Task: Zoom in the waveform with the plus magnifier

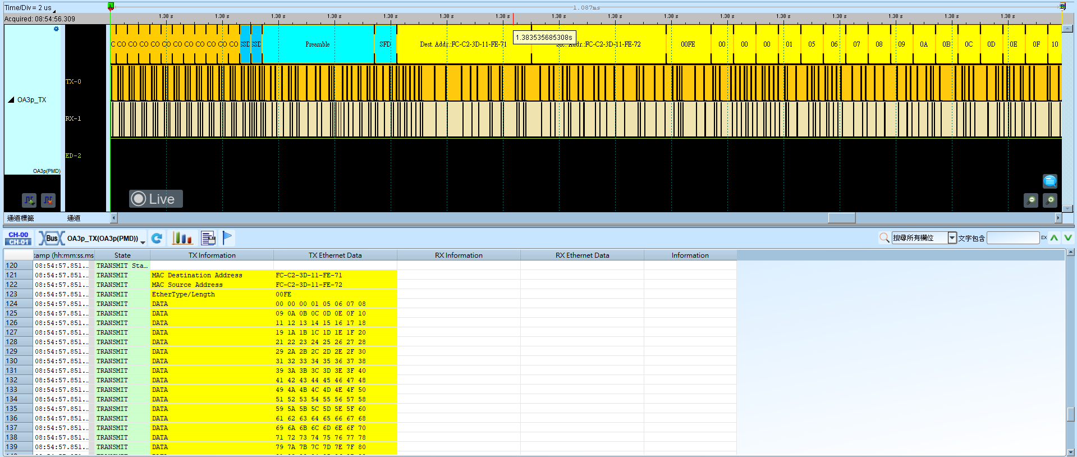Action: (1050, 200)
